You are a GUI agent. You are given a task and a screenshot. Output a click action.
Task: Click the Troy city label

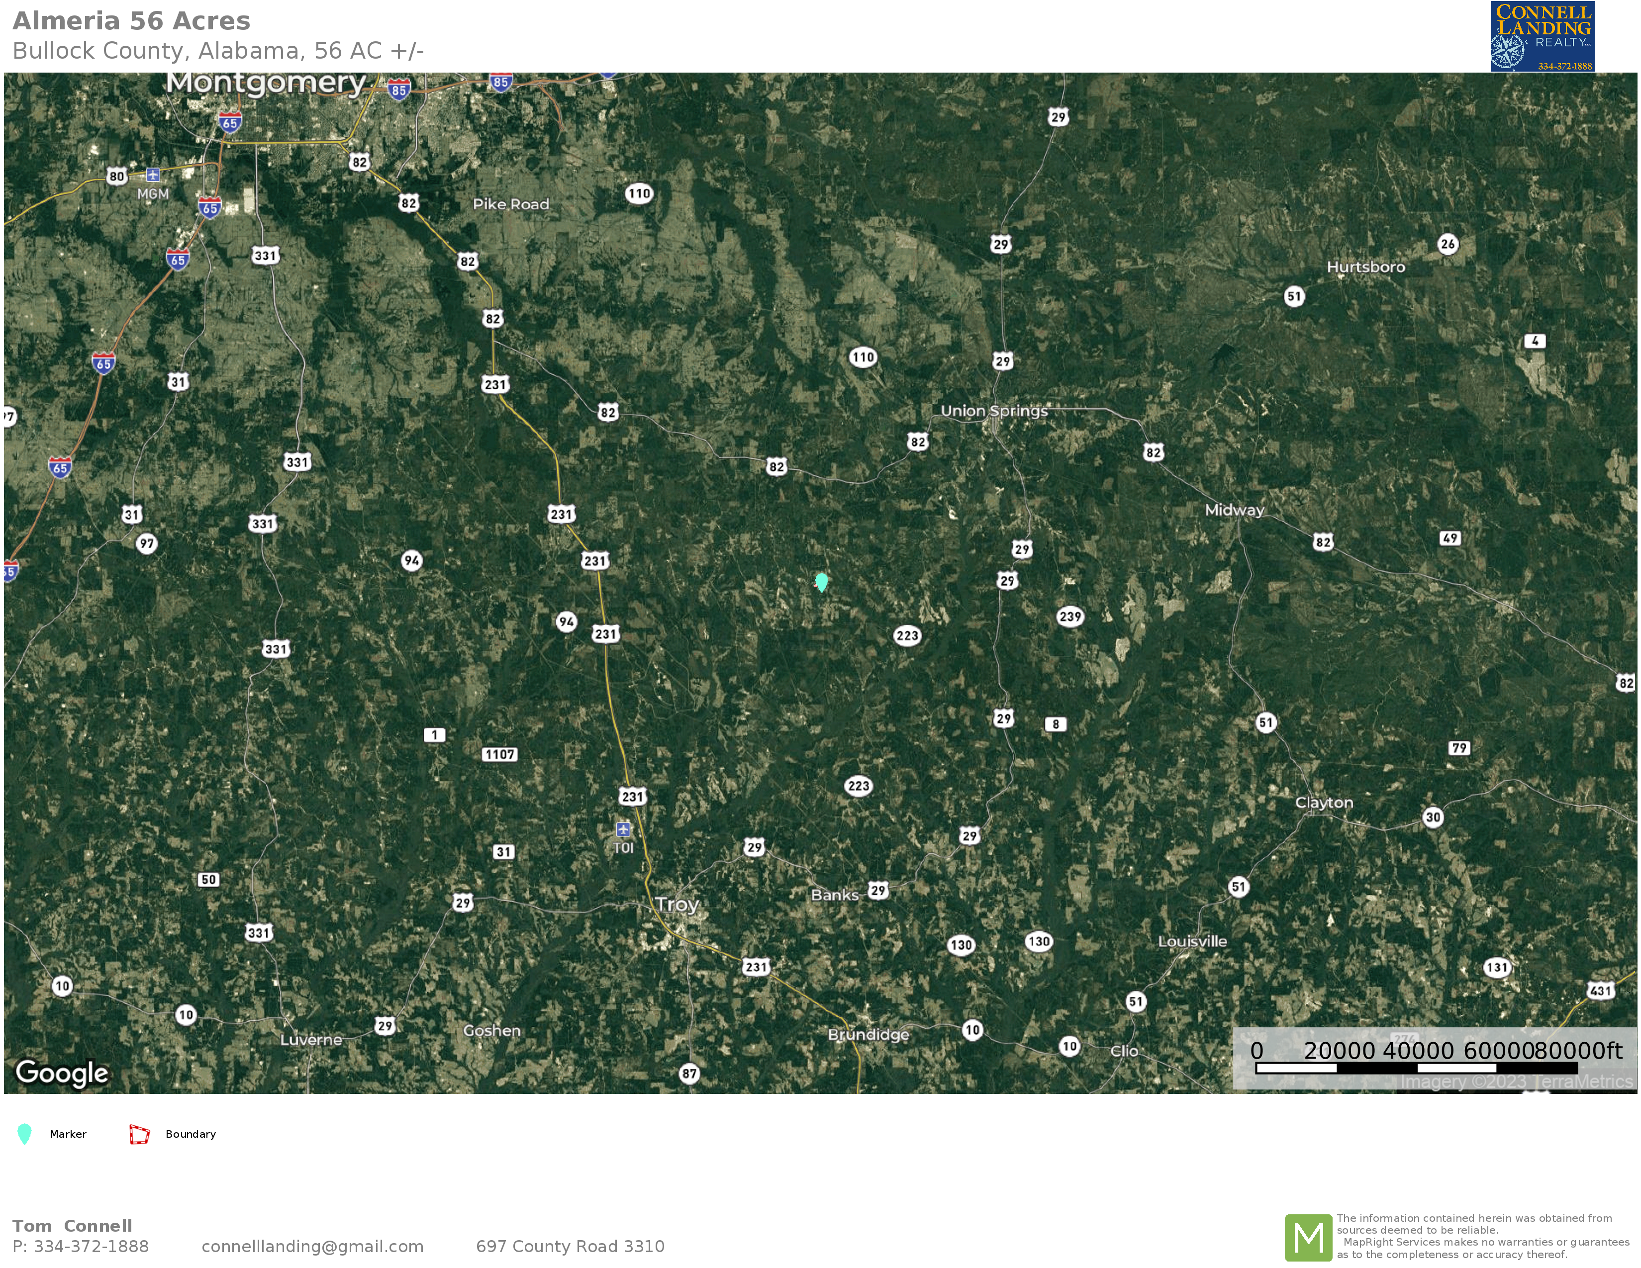point(676,905)
